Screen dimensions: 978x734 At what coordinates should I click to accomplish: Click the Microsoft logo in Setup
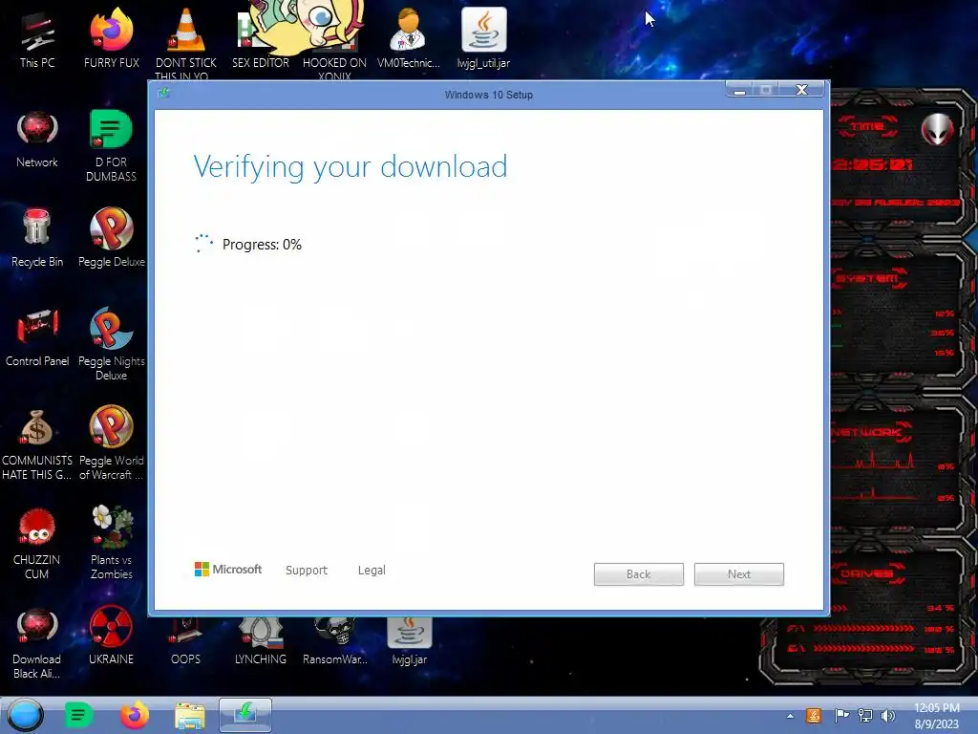pyautogui.click(x=227, y=570)
